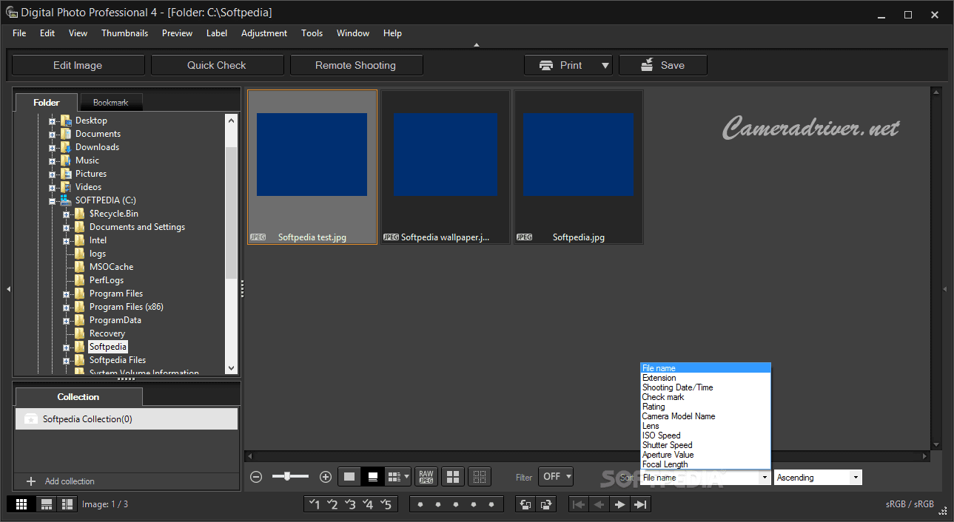Apply check mark 3 to image
This screenshot has width=954, height=522.
pos(350,504)
